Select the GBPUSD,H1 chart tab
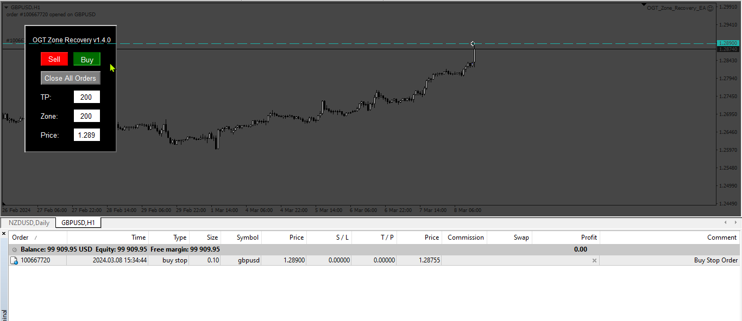Screen dimensions: 742x321 tap(78, 222)
